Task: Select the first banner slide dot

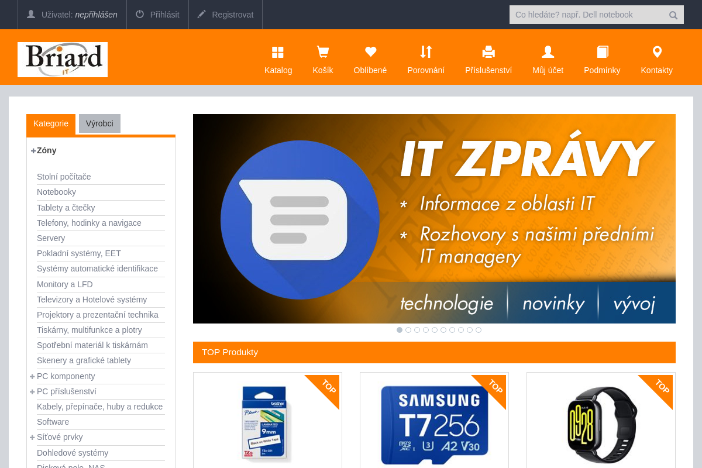Action: (400, 330)
